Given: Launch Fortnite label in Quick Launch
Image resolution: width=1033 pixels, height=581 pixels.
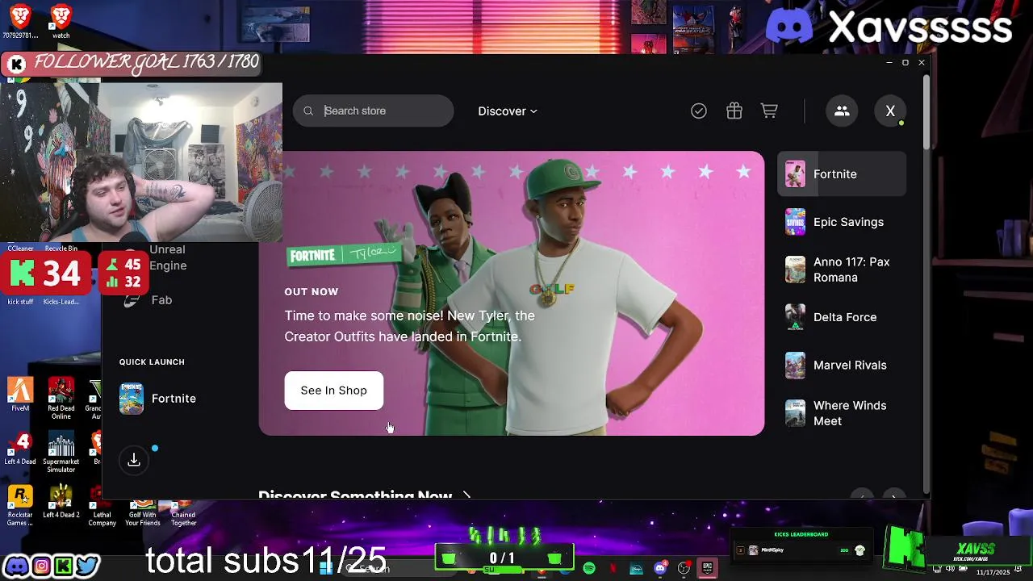Looking at the screenshot, I should click(174, 399).
